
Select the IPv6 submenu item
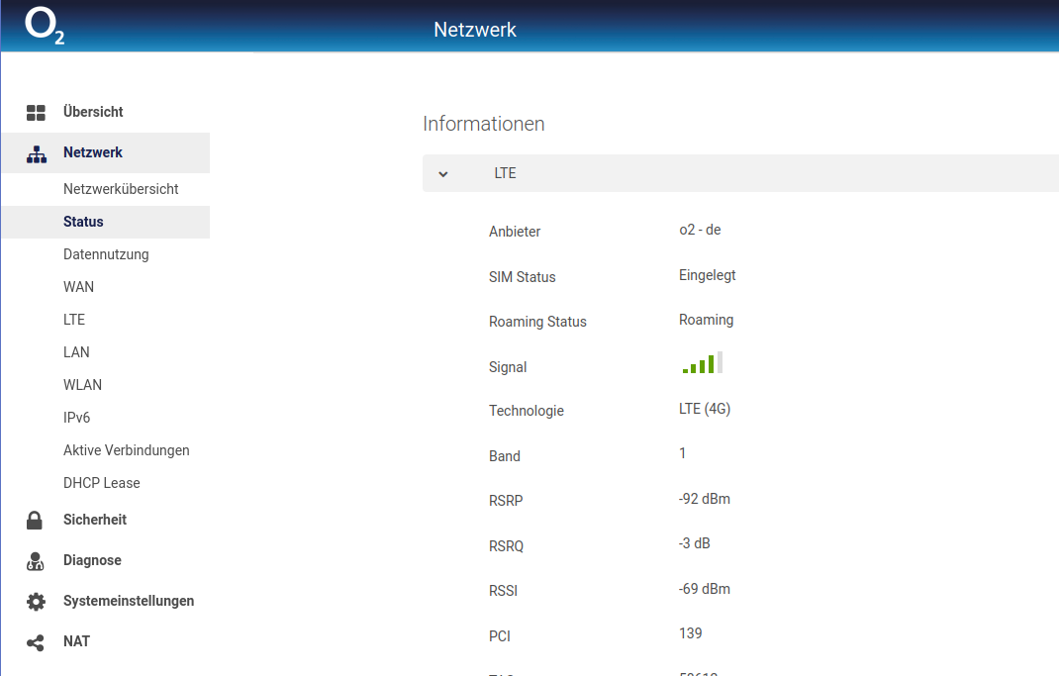[76, 418]
